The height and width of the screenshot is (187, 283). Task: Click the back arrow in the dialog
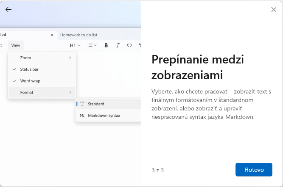tap(8, 9)
